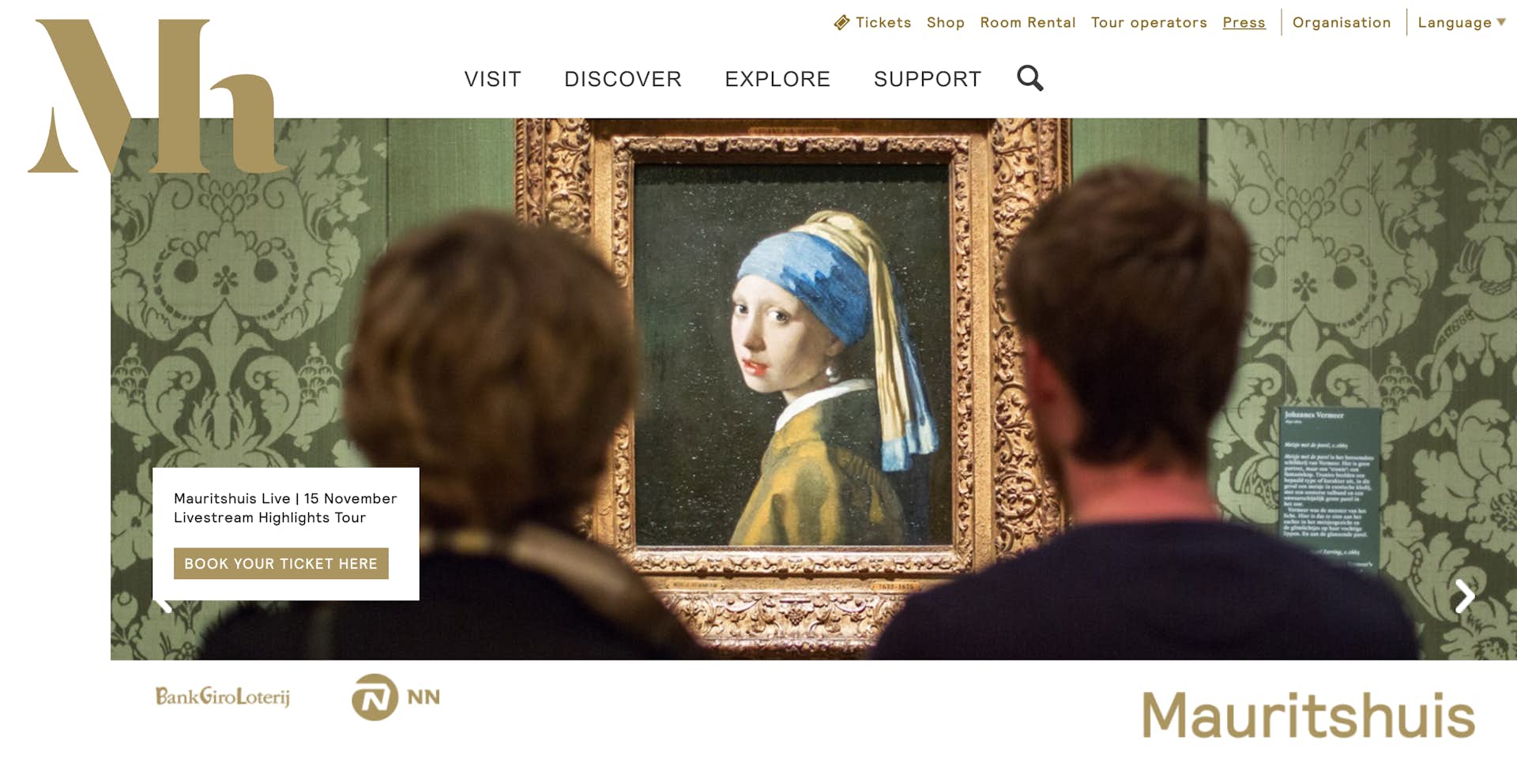Open the EXPLORE main menu
The height and width of the screenshot is (771, 1517).
click(x=777, y=79)
